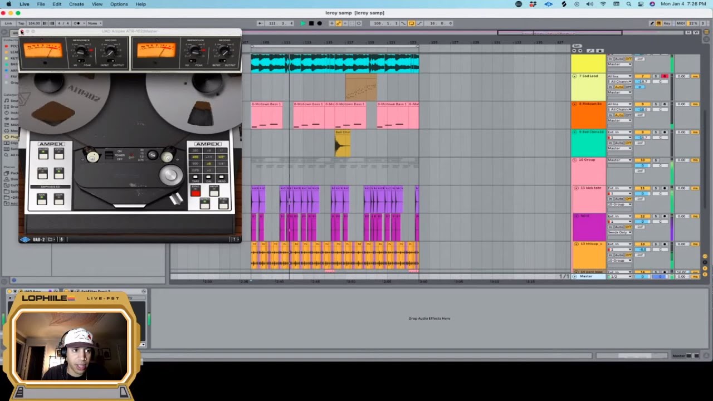Fold the 11 kick tate track

(577, 188)
